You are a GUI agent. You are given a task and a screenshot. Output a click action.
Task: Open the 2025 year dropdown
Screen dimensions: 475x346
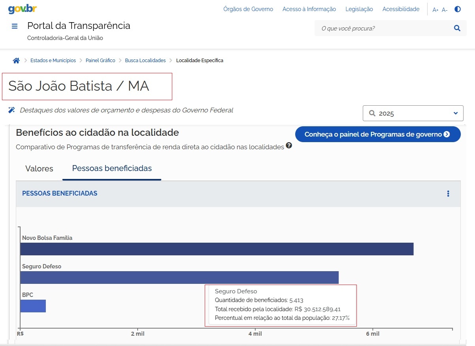click(x=413, y=113)
